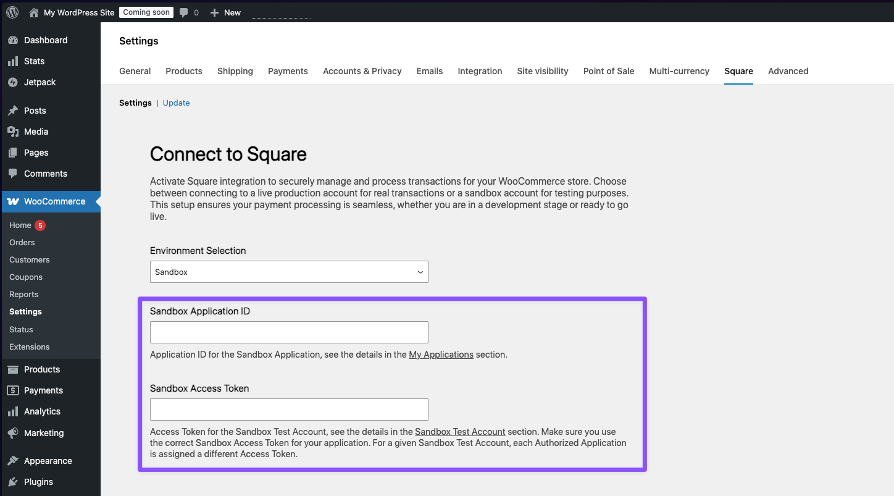The width and height of the screenshot is (894, 496).
Task: Open the Environment Selection dropdown
Action: coord(289,272)
